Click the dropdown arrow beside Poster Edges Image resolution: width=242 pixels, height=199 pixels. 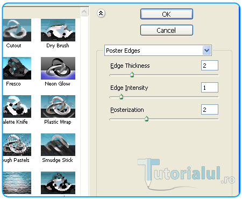(x=207, y=51)
